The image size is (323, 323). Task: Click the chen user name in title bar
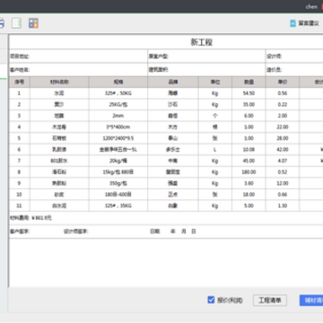(x=311, y=6)
